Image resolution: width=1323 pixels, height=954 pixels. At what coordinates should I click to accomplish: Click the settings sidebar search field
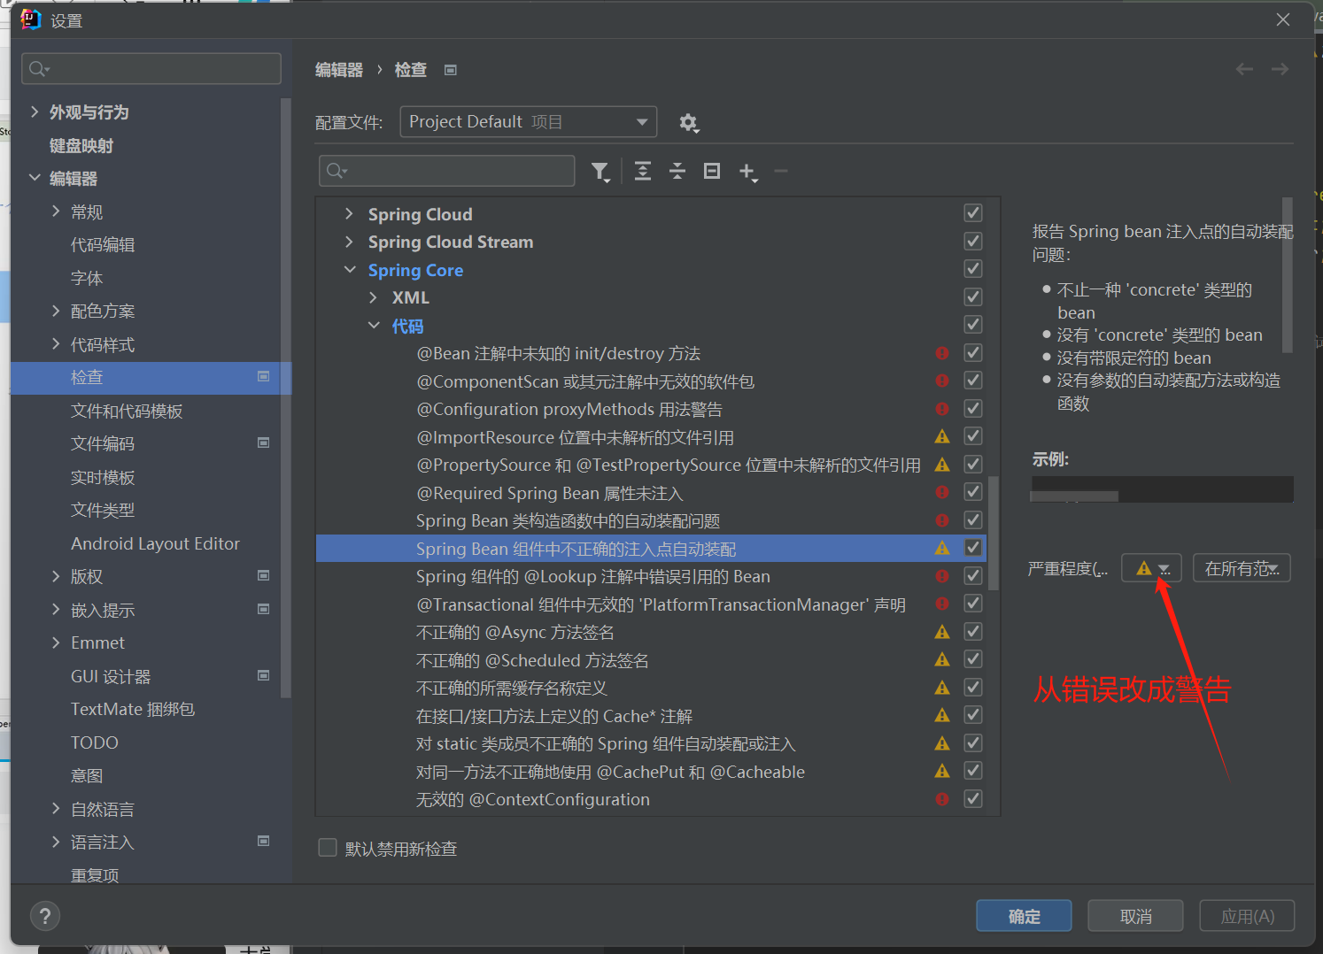tap(151, 68)
